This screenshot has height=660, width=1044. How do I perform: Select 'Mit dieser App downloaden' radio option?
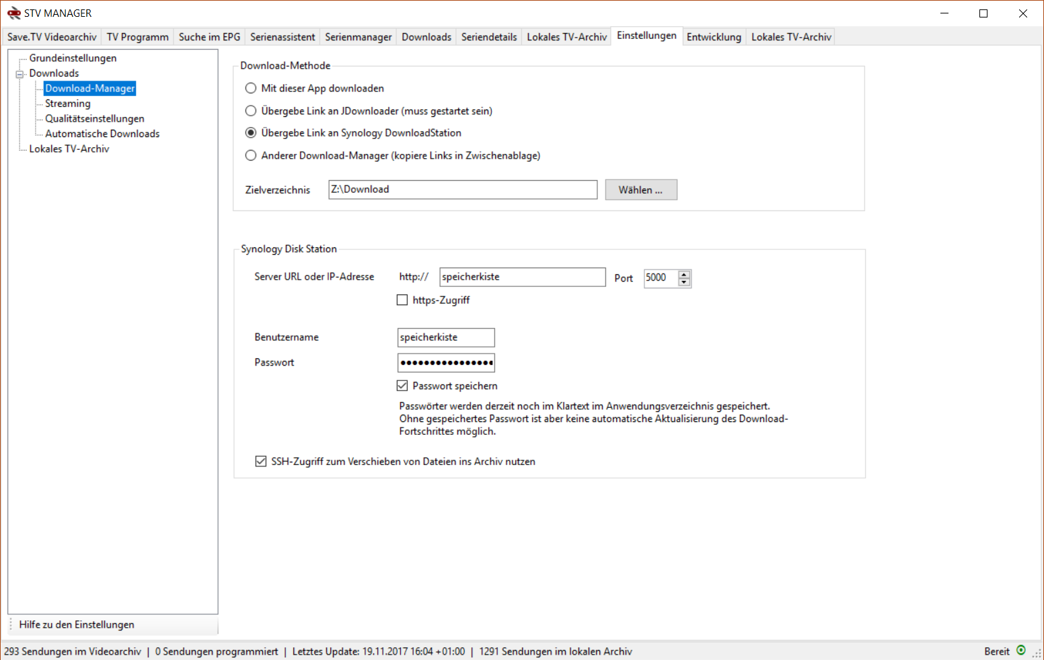point(251,88)
